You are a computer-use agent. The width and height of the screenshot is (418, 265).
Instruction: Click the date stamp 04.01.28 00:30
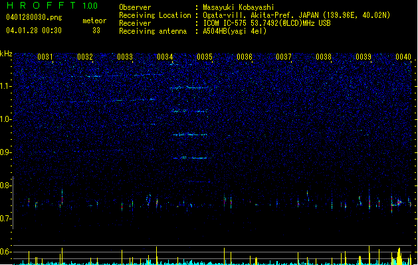34,30
